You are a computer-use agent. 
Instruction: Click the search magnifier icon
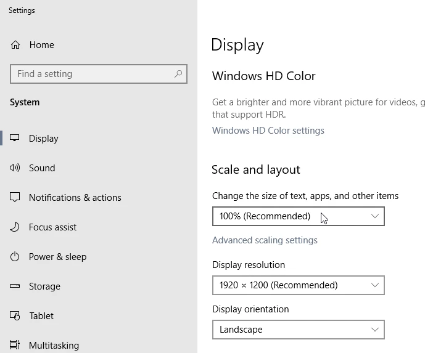point(178,74)
